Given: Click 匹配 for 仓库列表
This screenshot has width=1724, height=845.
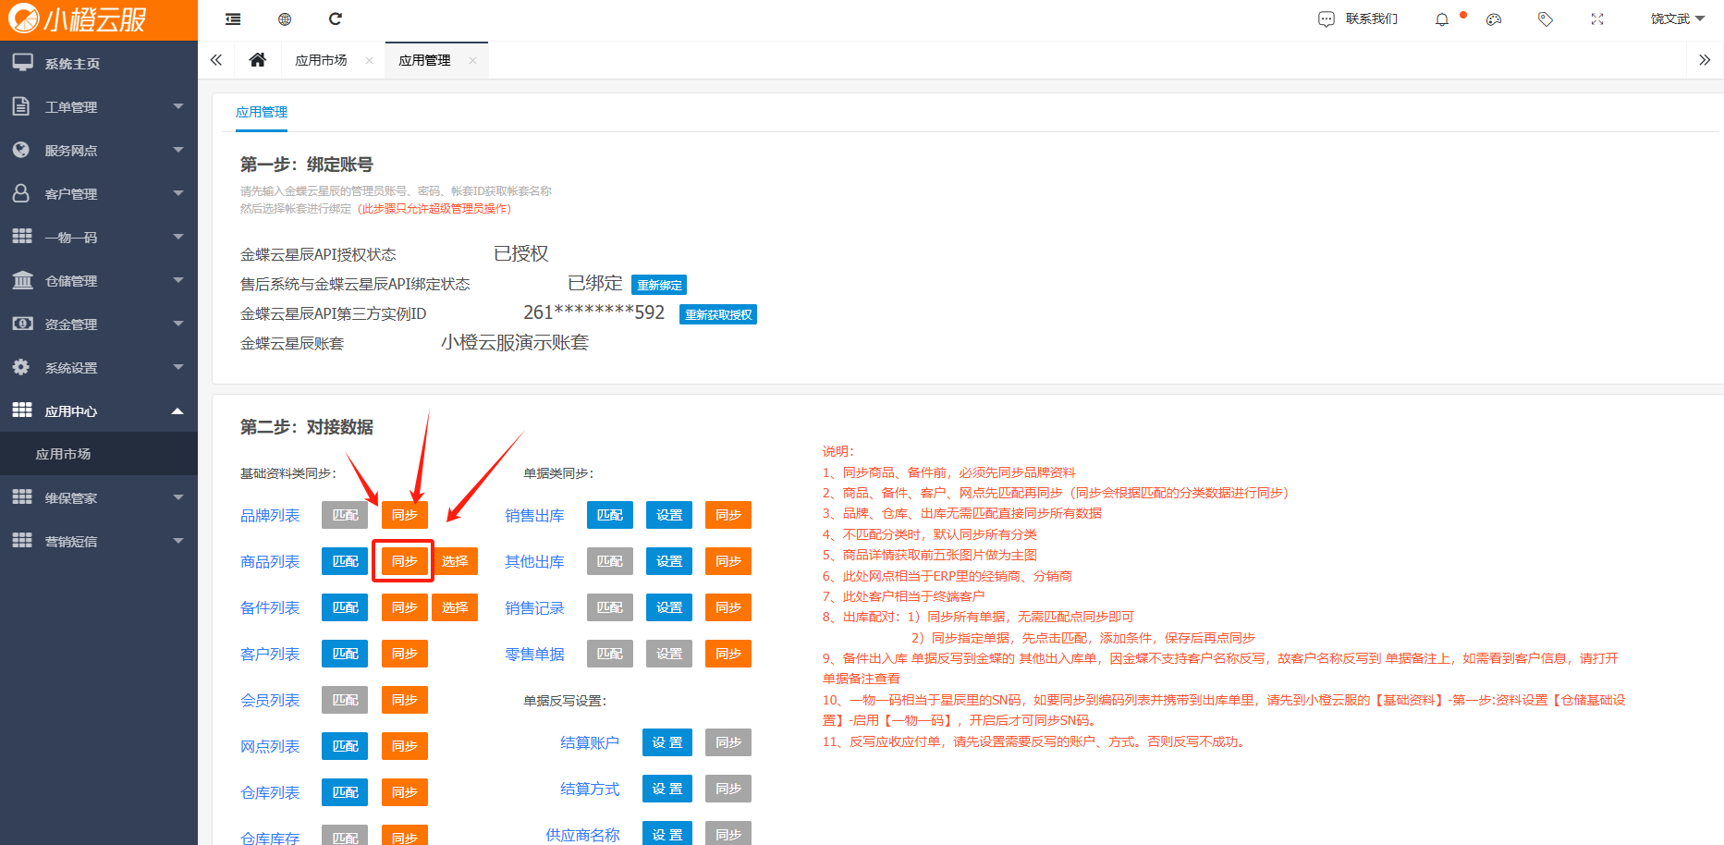Looking at the screenshot, I should point(345,792).
